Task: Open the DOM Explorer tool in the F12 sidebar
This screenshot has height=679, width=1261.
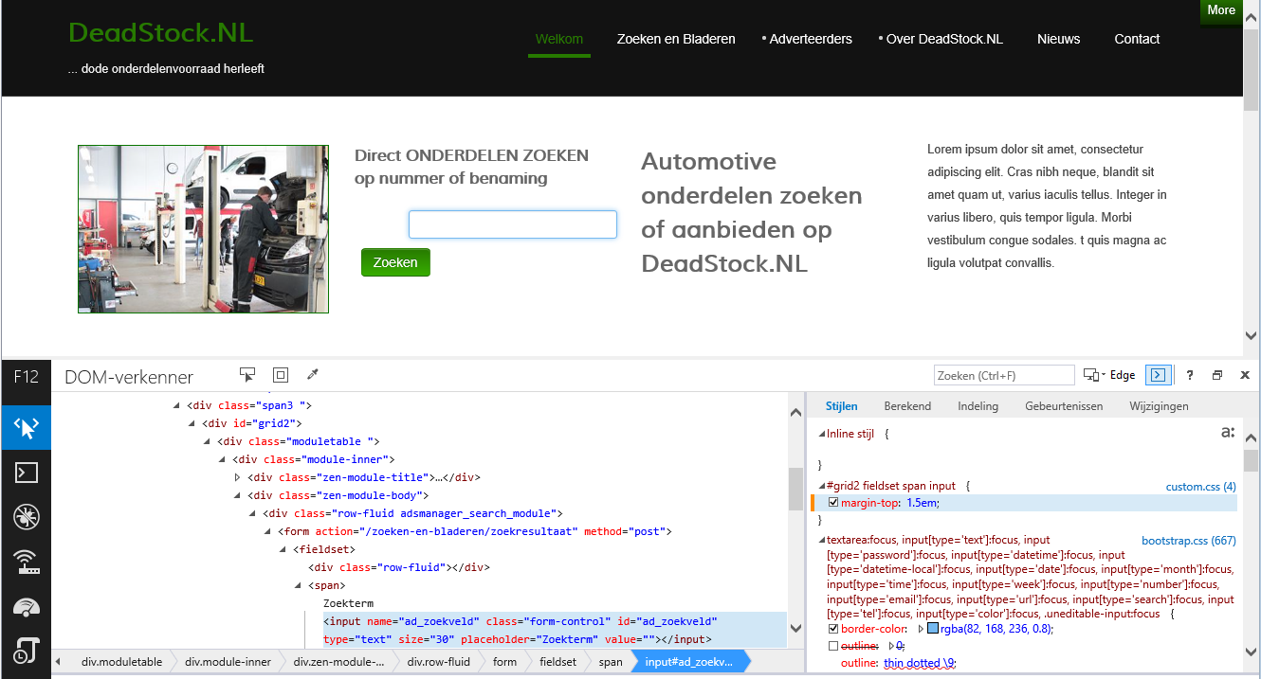Action: 26,428
